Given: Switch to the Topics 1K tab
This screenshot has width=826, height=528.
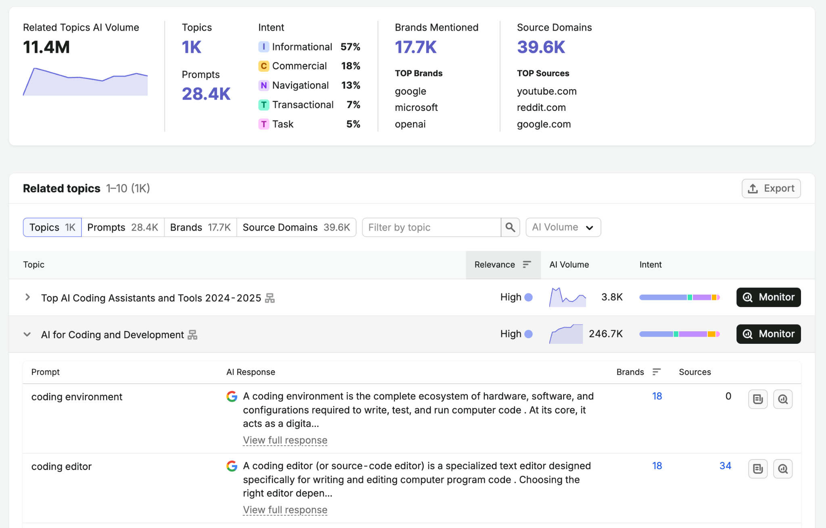Looking at the screenshot, I should pos(52,227).
